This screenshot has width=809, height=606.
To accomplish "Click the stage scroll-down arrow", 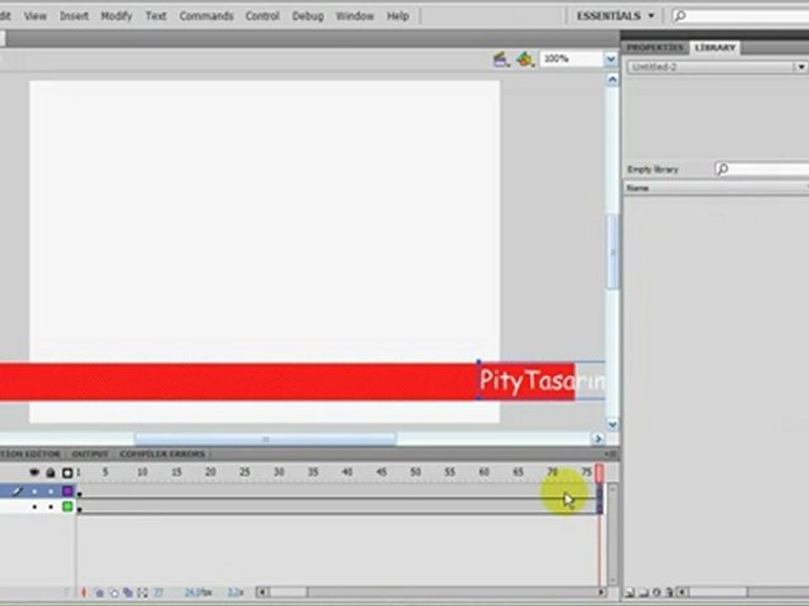I will [x=613, y=424].
